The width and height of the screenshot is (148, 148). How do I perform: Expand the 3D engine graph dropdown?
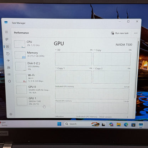tap(58, 50)
